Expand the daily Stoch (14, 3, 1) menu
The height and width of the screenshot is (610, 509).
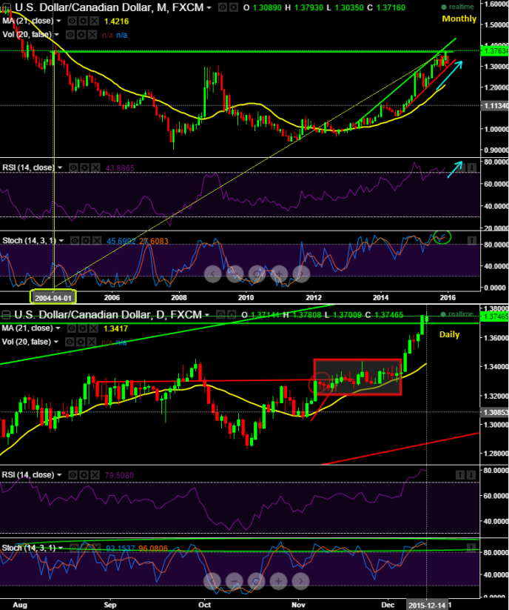[61, 548]
